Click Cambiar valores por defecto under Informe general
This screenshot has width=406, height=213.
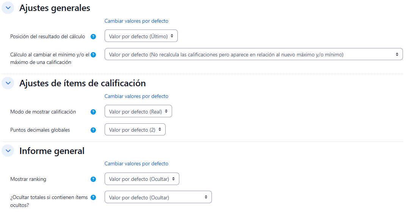pyautogui.click(x=136, y=164)
